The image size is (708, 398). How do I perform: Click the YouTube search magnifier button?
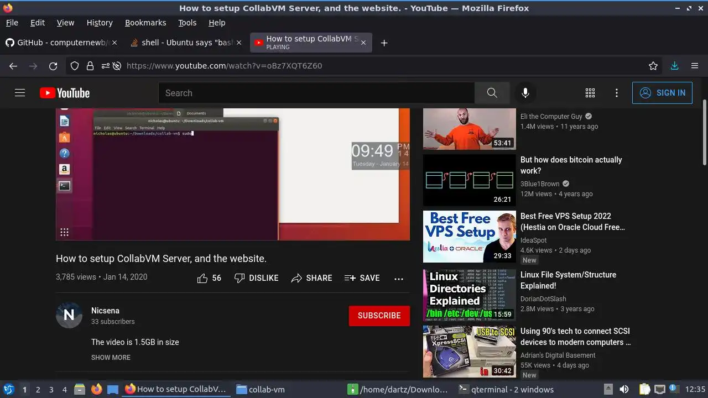[492, 93]
